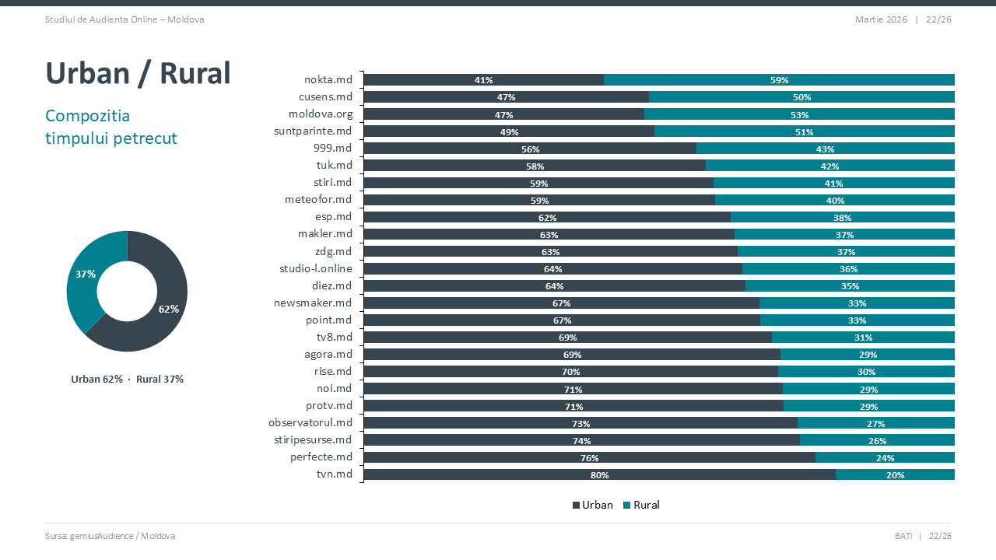Viewport: 996px width, 560px height.
Task: Click the tvn.md Rural 20% bar
Action: (895, 474)
